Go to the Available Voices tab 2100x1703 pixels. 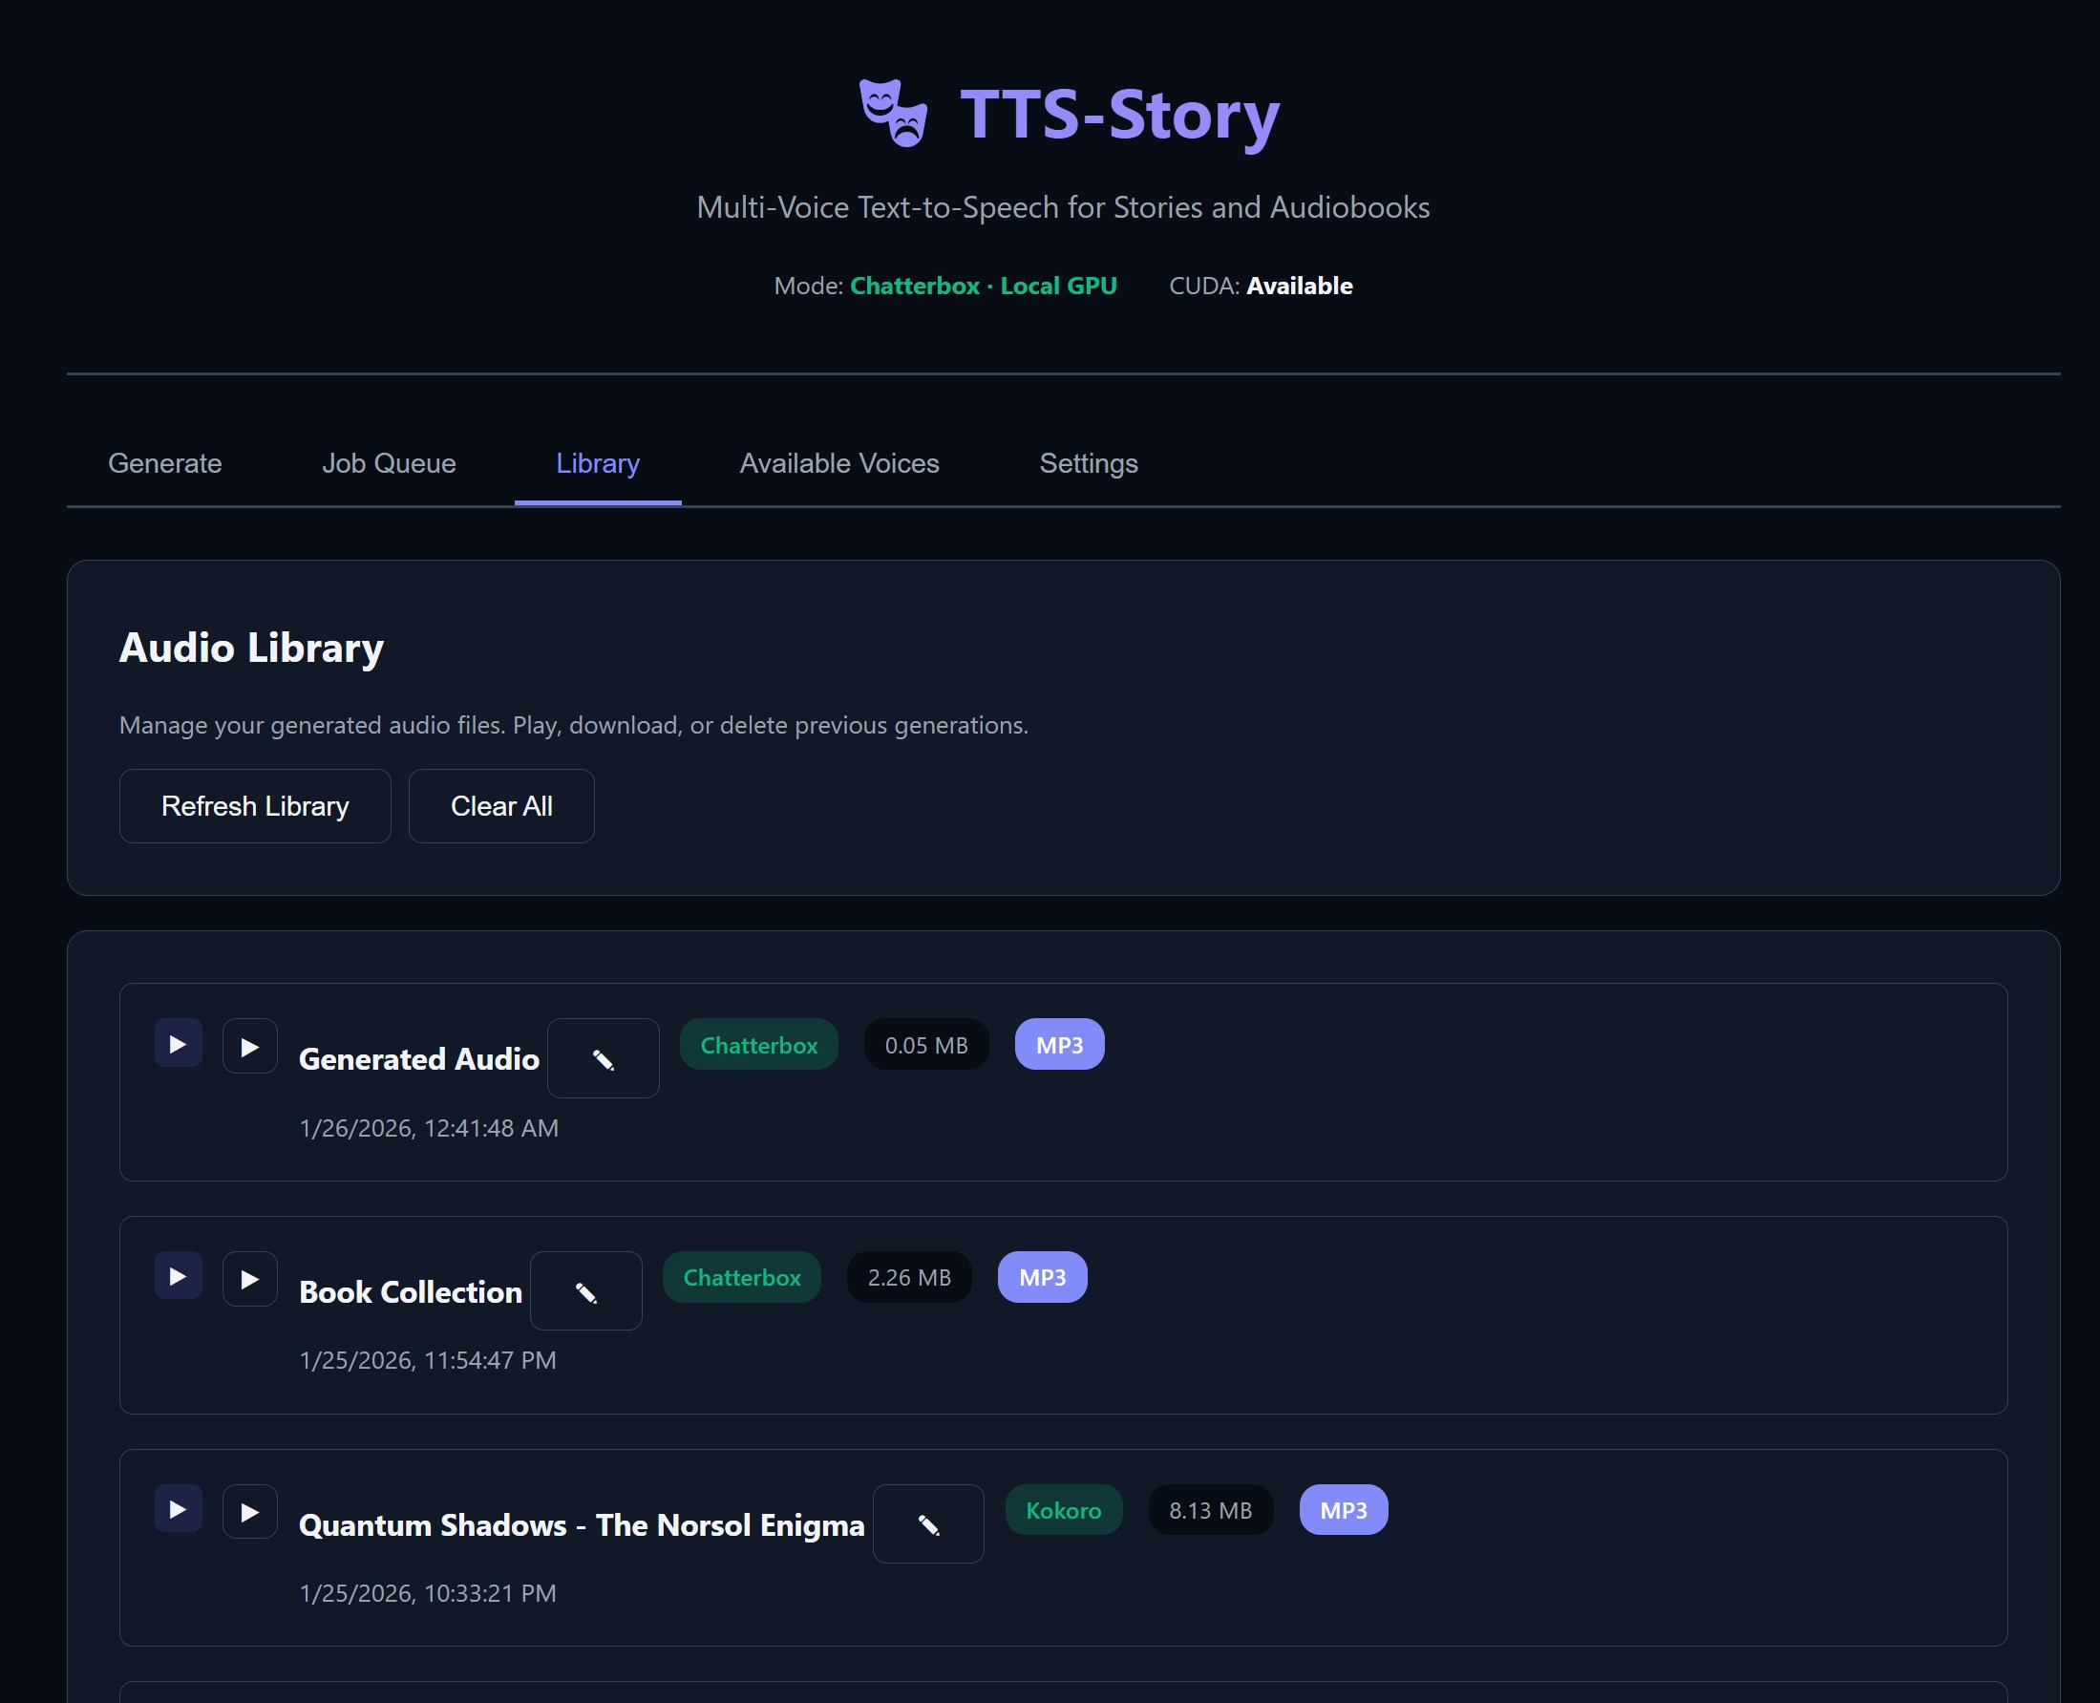pos(839,463)
